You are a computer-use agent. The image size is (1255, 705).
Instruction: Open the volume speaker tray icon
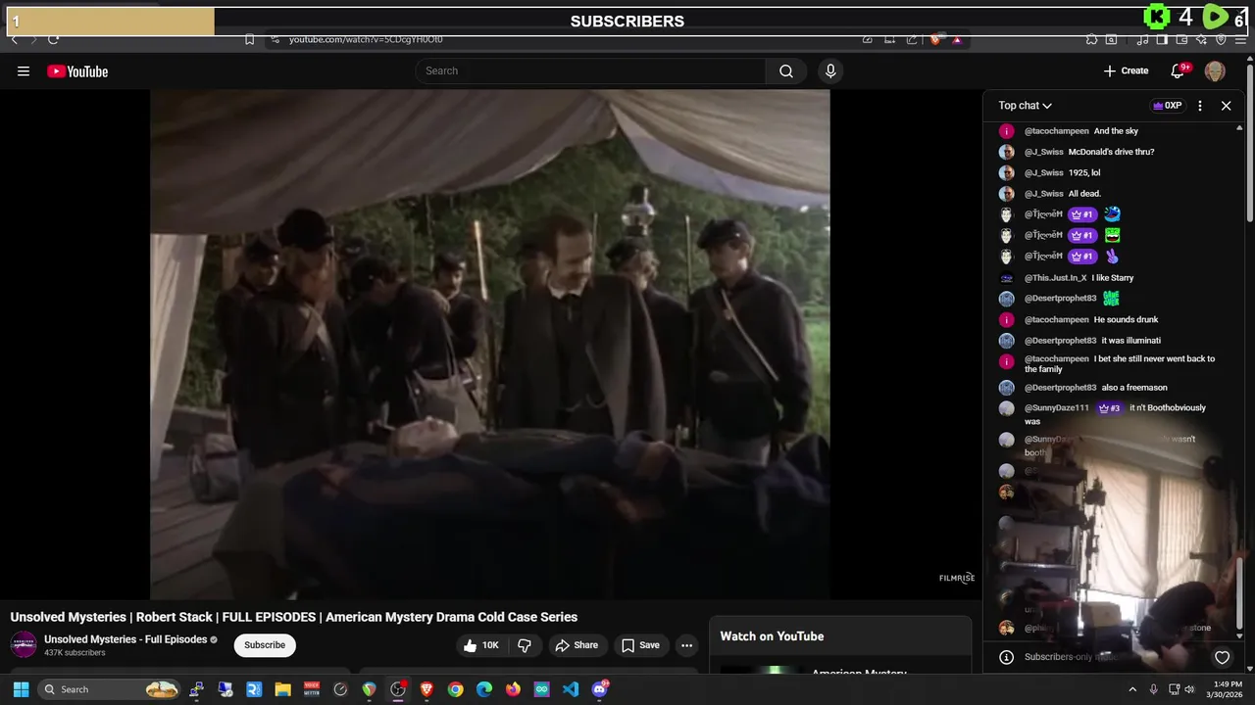[1189, 689]
